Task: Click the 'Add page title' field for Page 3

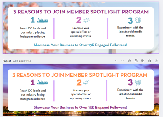Action: [x=22, y=61]
